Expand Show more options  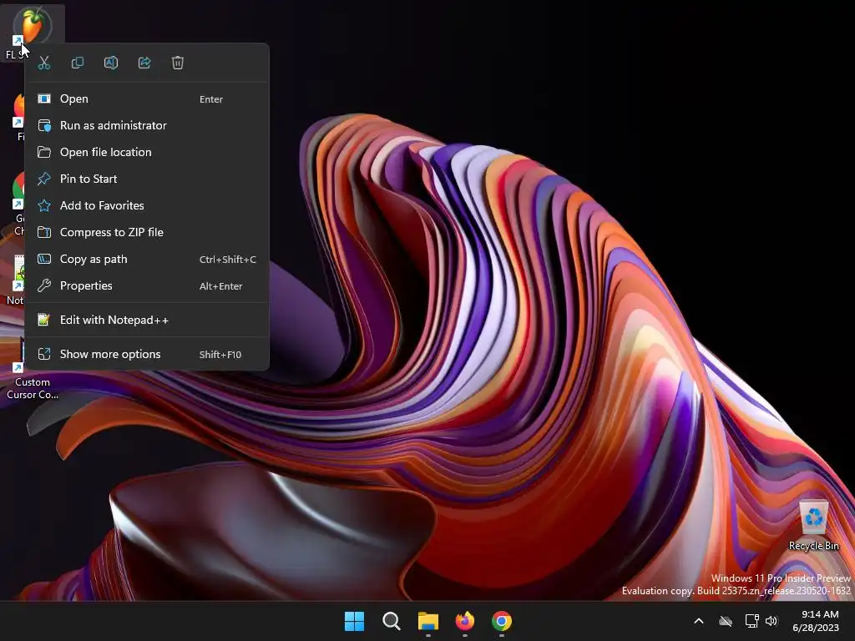click(x=147, y=354)
